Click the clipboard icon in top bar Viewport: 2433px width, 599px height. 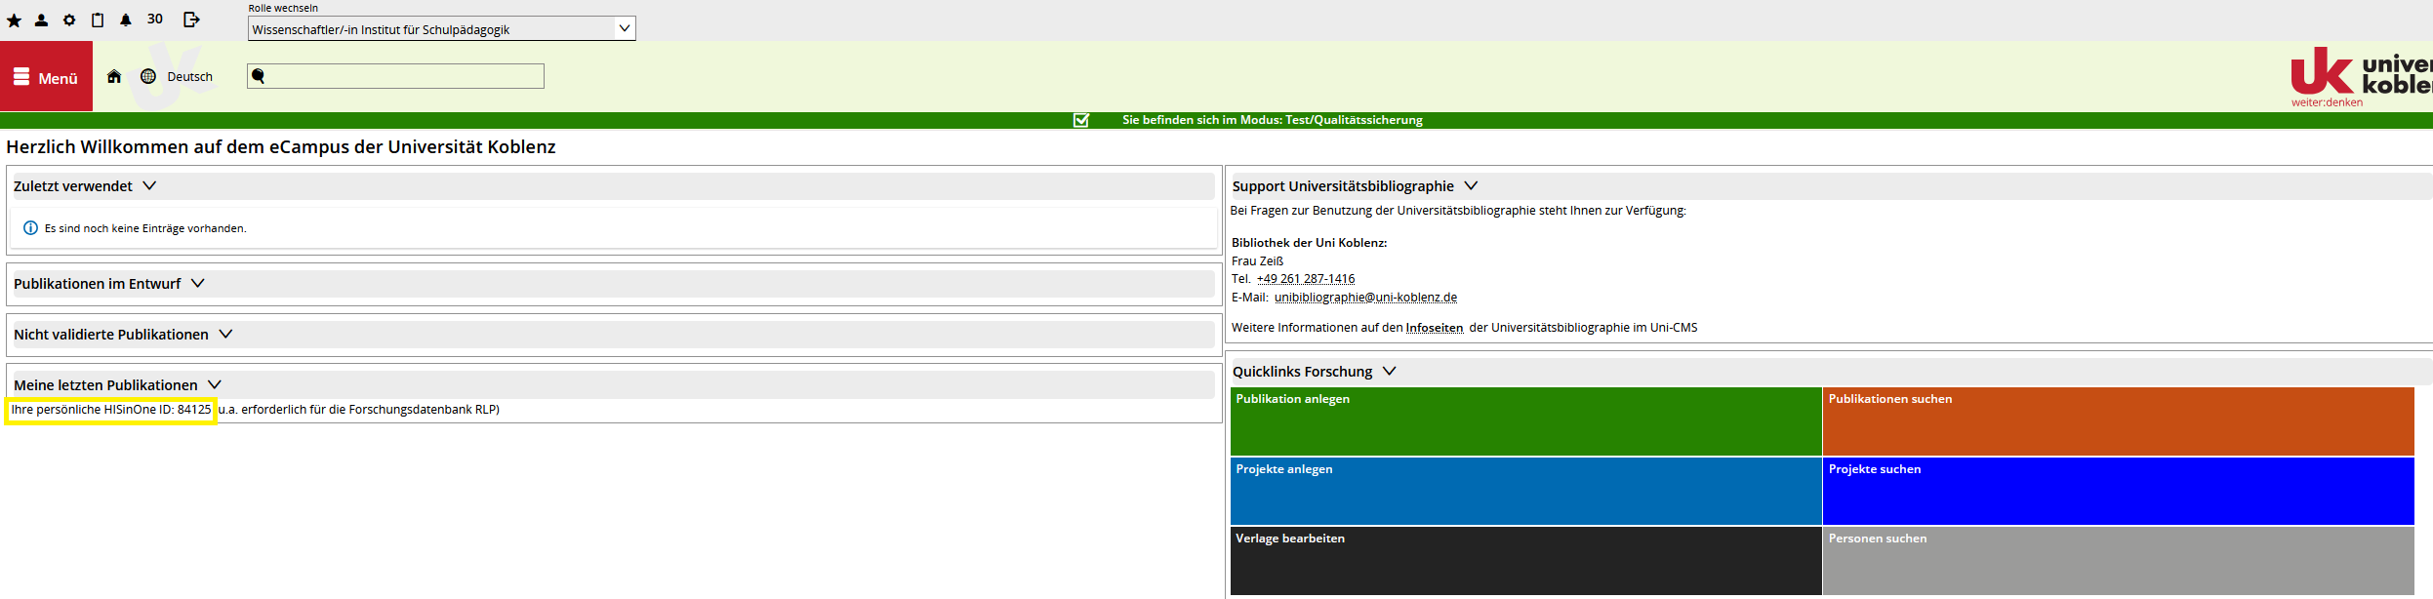coord(98,20)
